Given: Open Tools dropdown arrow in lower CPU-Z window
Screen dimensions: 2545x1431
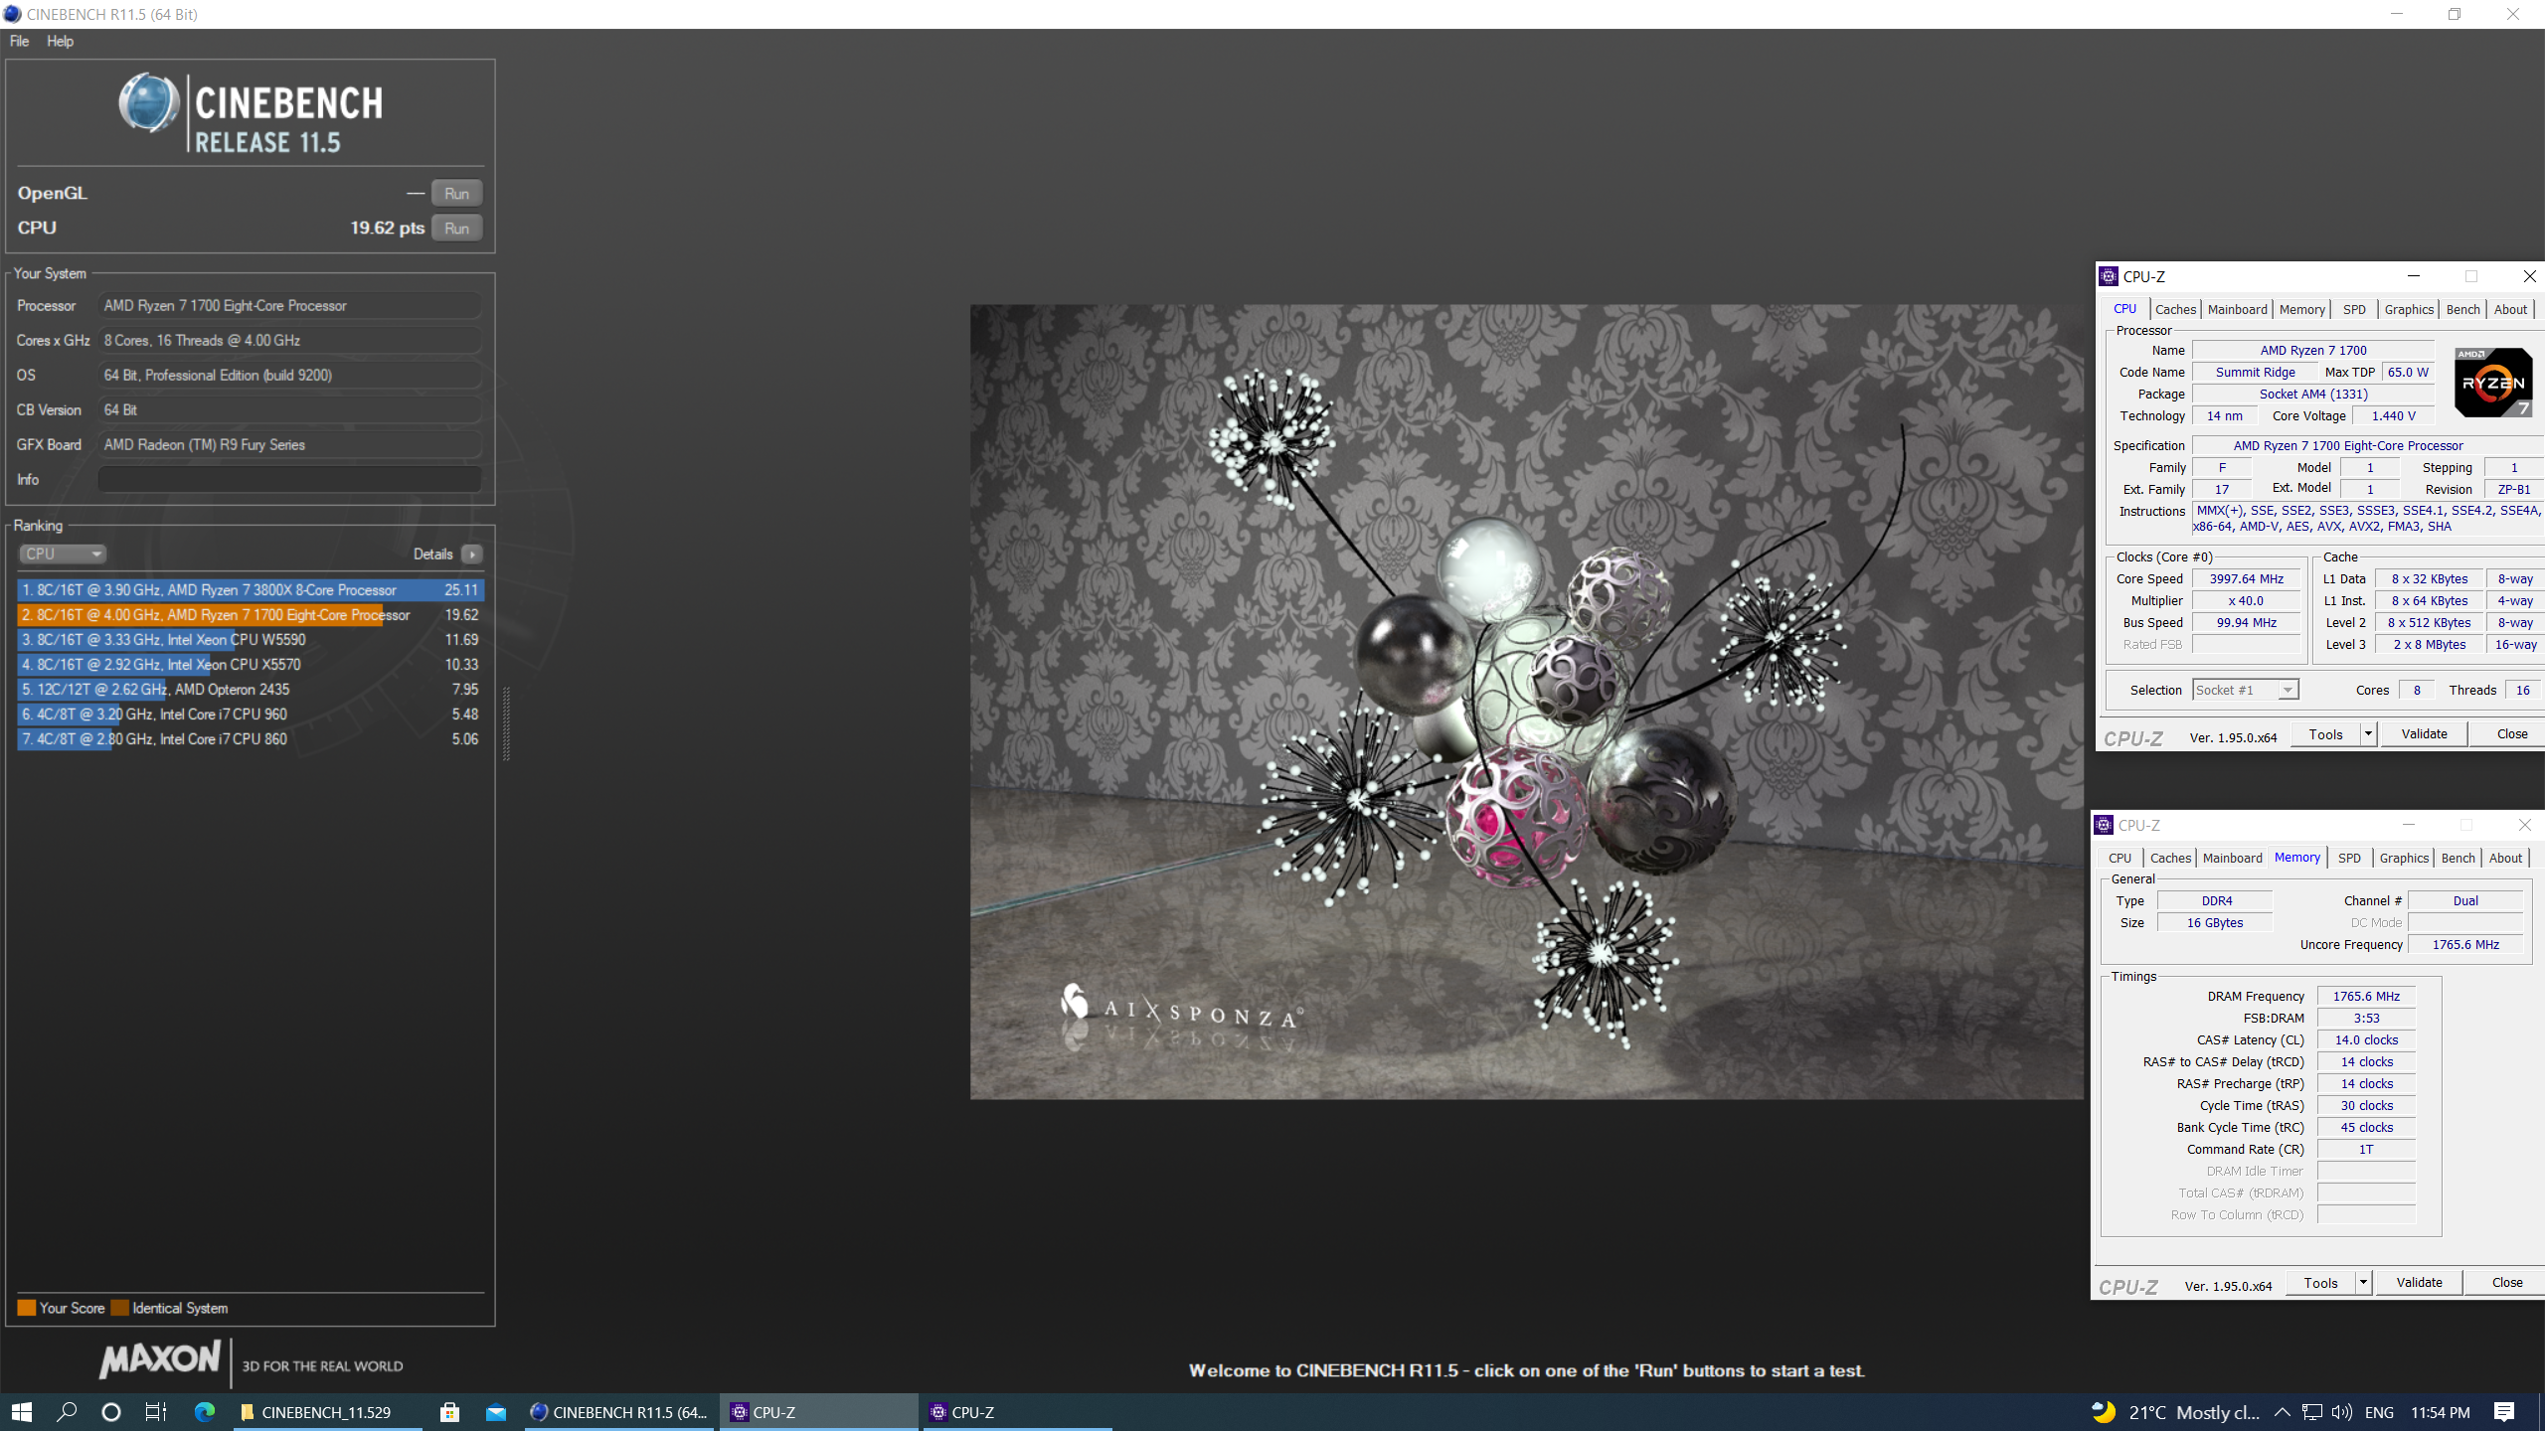Looking at the screenshot, I should pyautogui.click(x=2363, y=1282).
